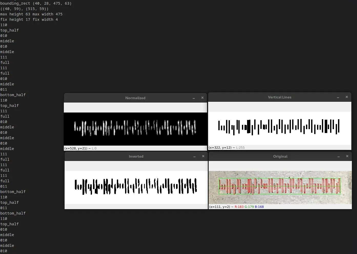The height and width of the screenshot is (254, 357).
Task: Close the Normalized window
Action: pyautogui.click(x=202, y=98)
